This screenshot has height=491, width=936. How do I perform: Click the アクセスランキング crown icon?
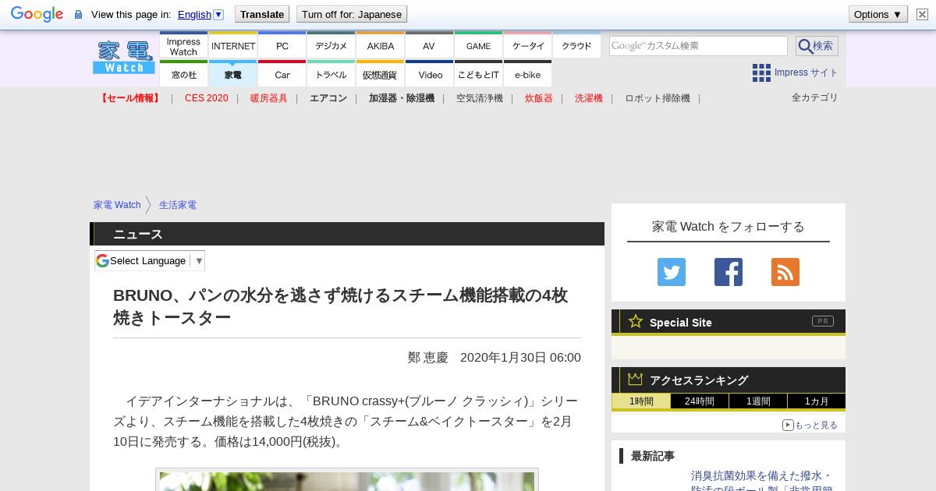point(636,379)
